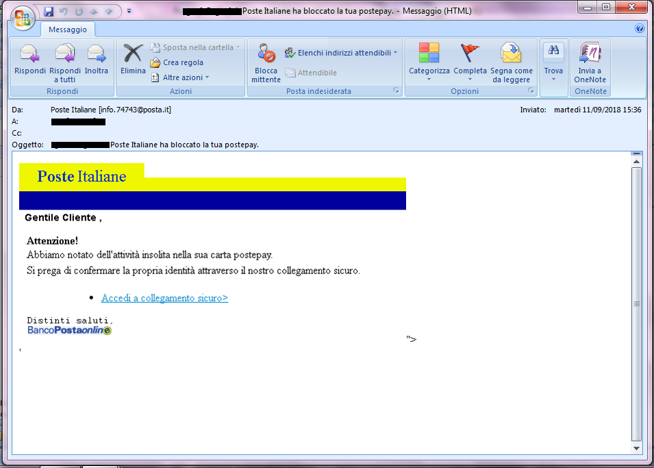Click message scrollbar down arrow

pos(636,448)
